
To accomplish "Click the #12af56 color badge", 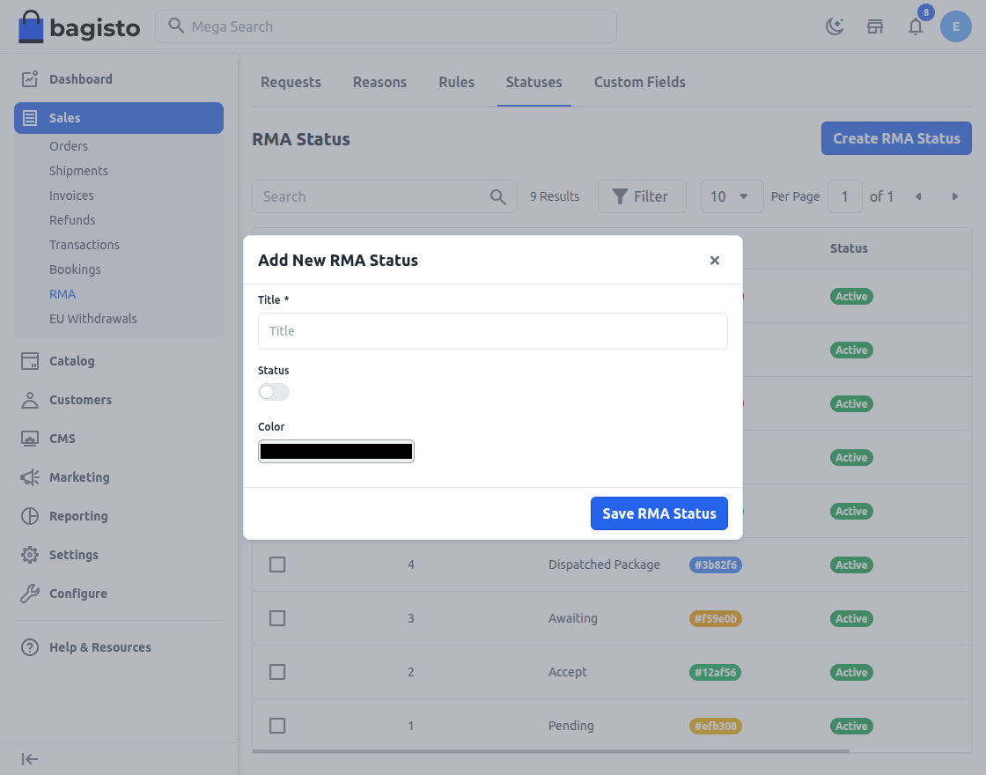I will pos(716,673).
